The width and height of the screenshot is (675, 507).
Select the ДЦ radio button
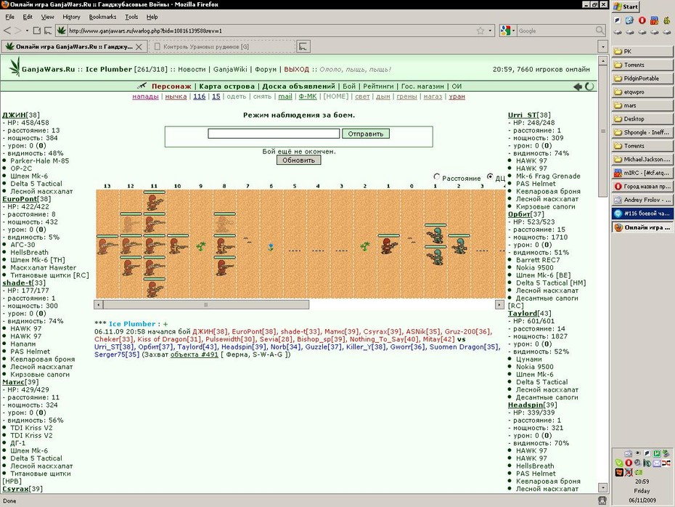(490, 177)
